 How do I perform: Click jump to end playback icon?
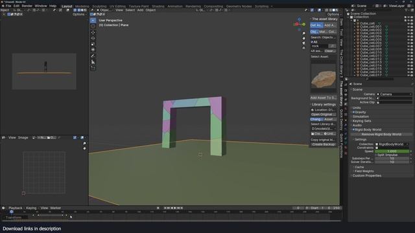(x=182, y=208)
